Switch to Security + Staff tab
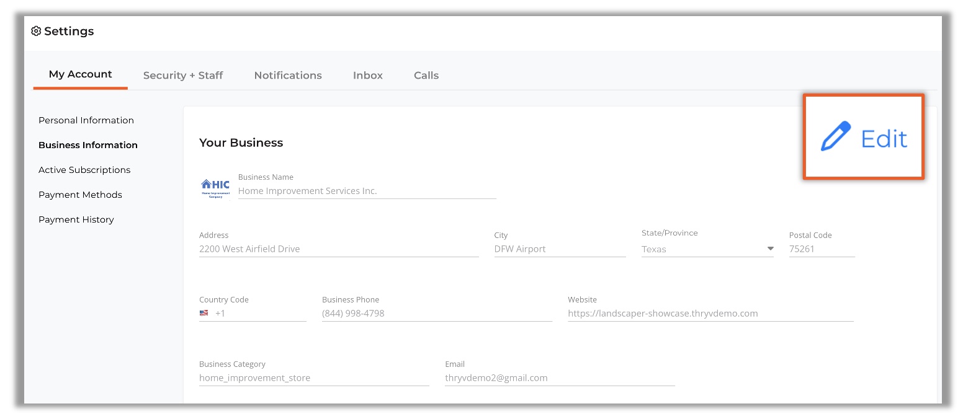The width and height of the screenshot is (963, 419). [183, 75]
